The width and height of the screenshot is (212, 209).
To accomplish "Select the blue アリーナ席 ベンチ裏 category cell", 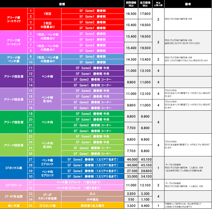I will pos(14,59).
